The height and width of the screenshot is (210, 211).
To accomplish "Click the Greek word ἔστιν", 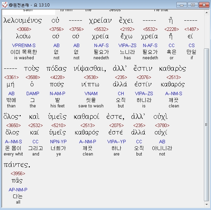I will (143, 68).
